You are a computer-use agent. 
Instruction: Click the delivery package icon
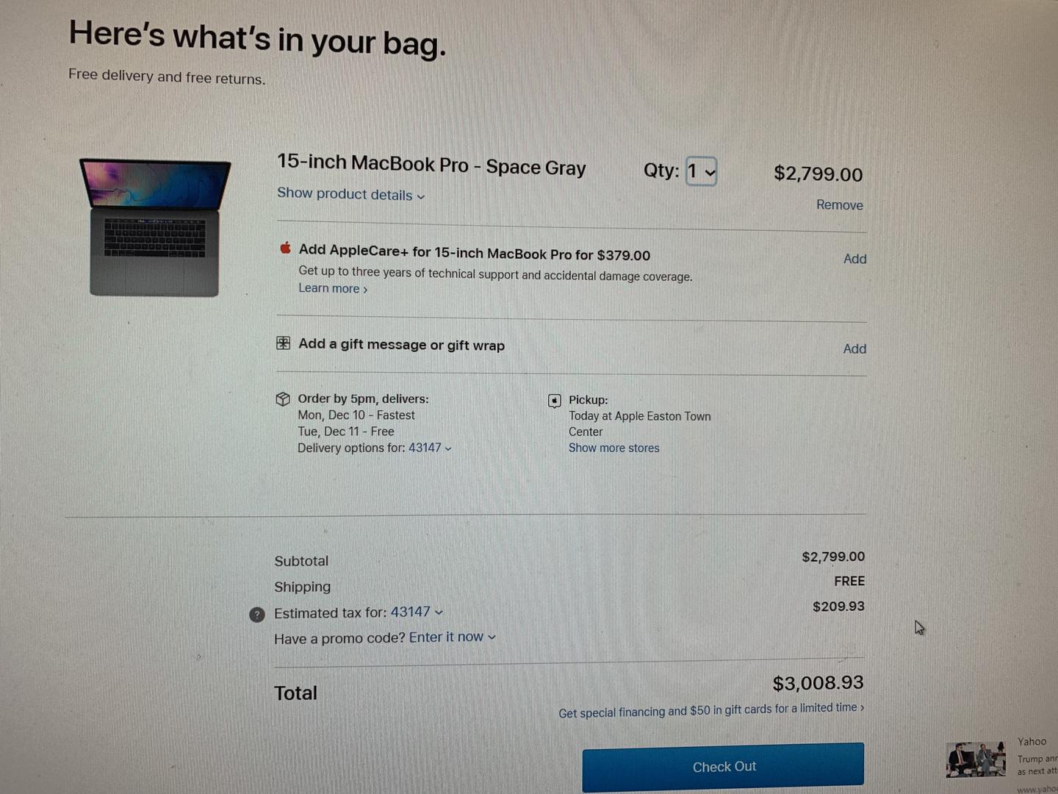pos(283,398)
